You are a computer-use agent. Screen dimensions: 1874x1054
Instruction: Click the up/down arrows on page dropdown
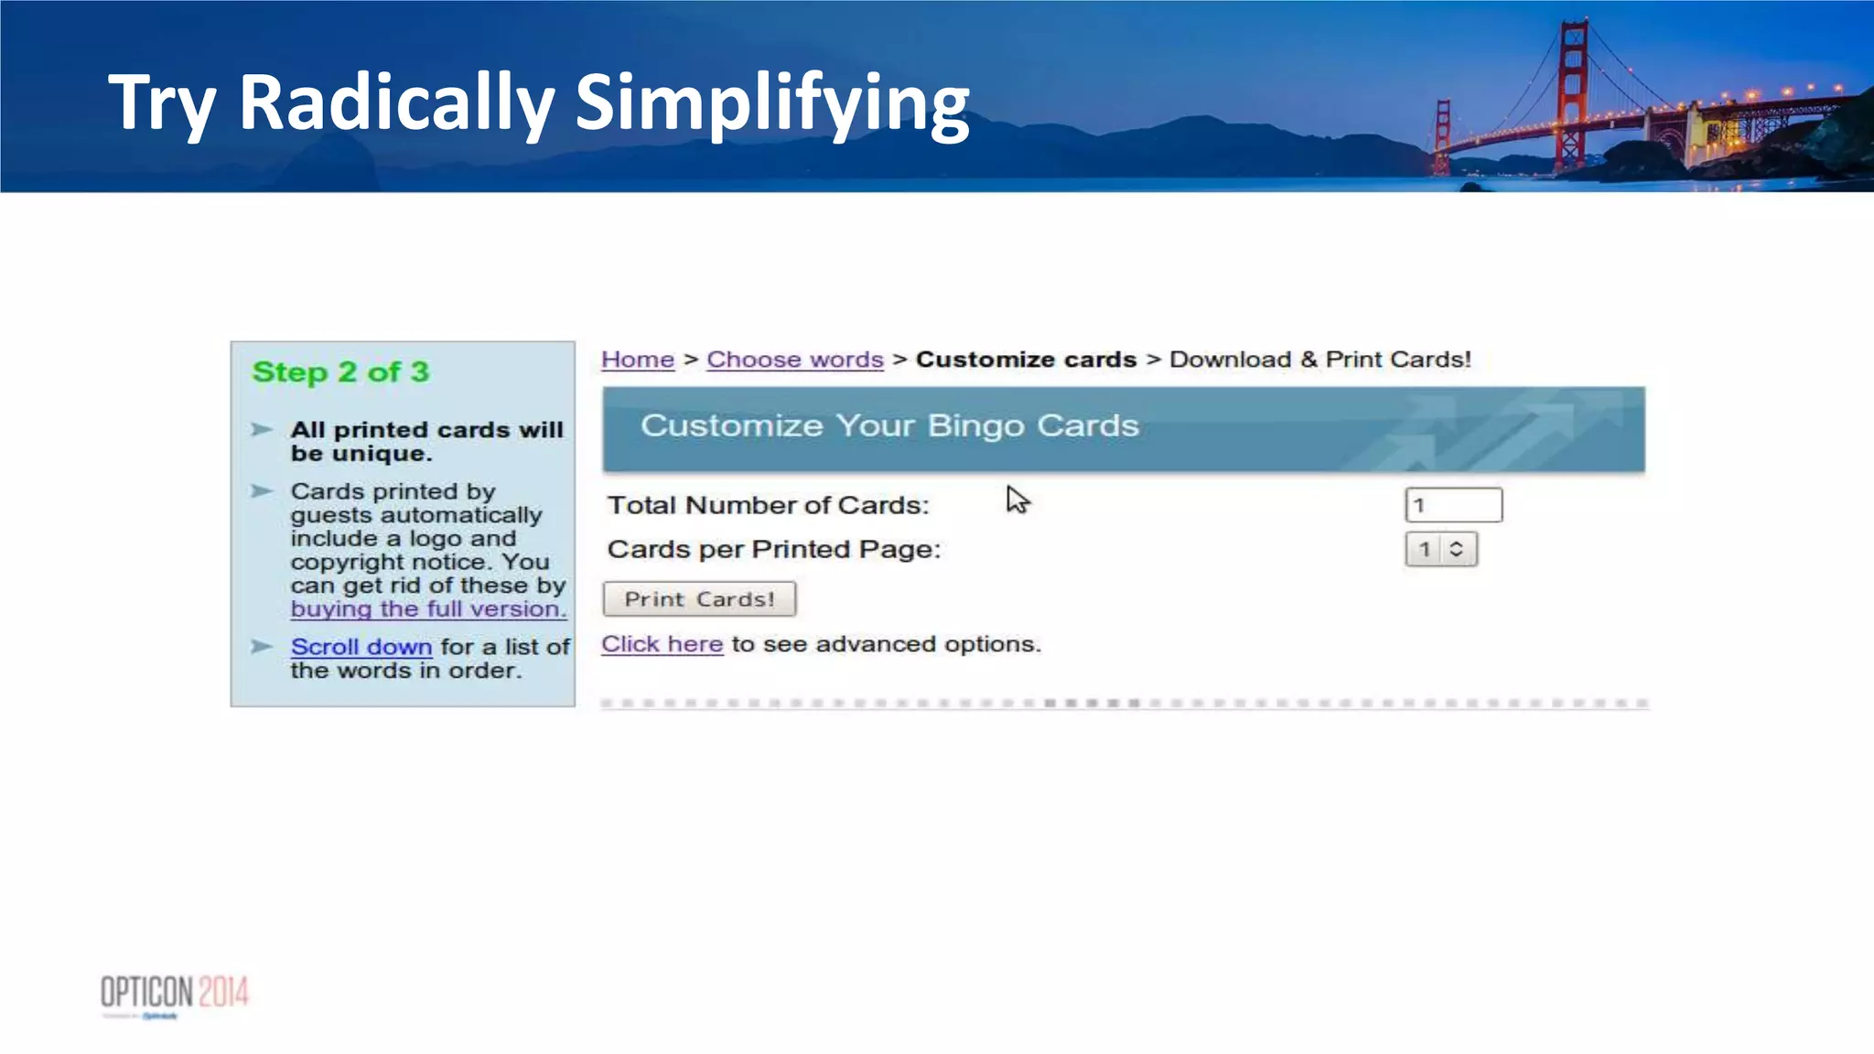[x=1457, y=549]
